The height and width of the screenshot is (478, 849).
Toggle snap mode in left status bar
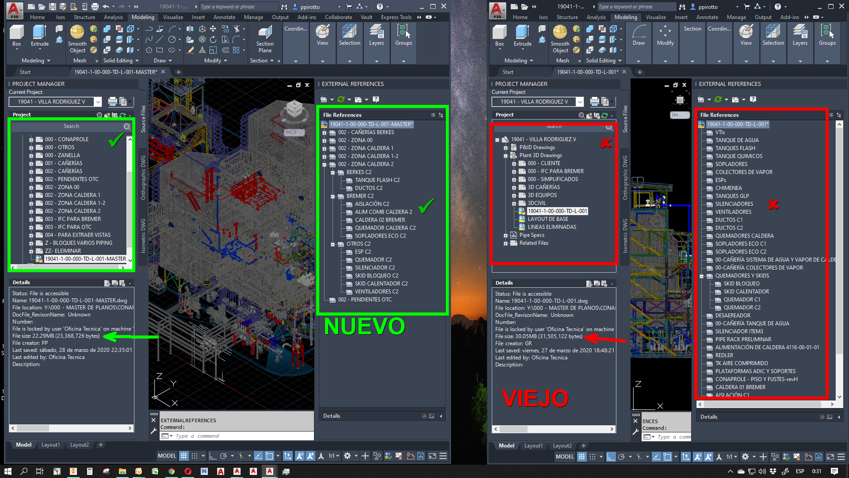(x=194, y=456)
